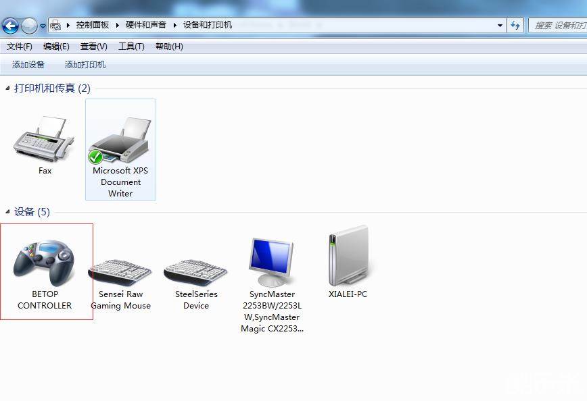587x401 pixels.
Task: Click the 添加设备 toolbar button
Action: point(28,65)
